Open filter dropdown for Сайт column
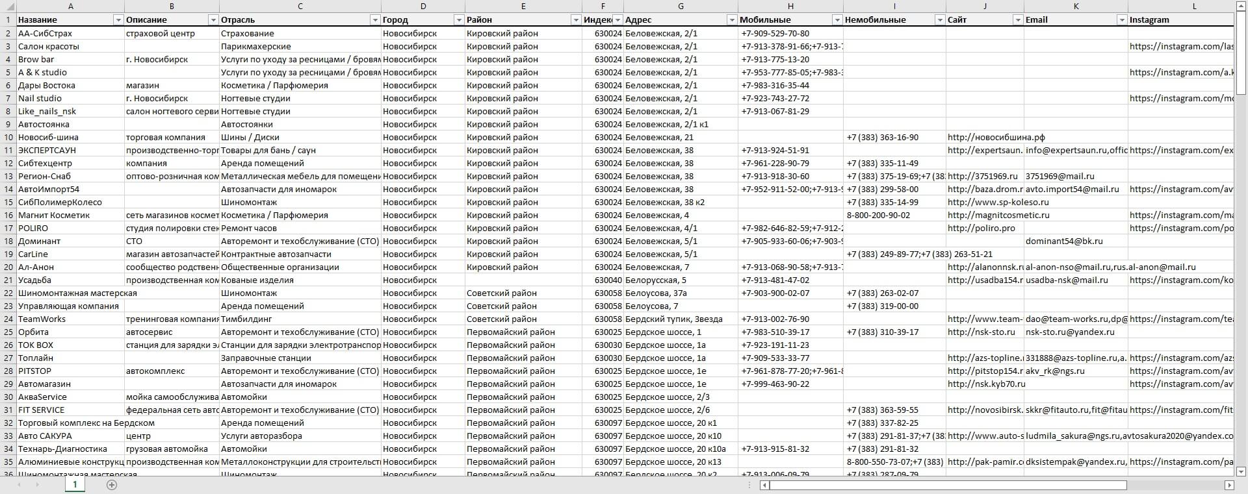This screenshot has width=1248, height=494. (x=1018, y=20)
